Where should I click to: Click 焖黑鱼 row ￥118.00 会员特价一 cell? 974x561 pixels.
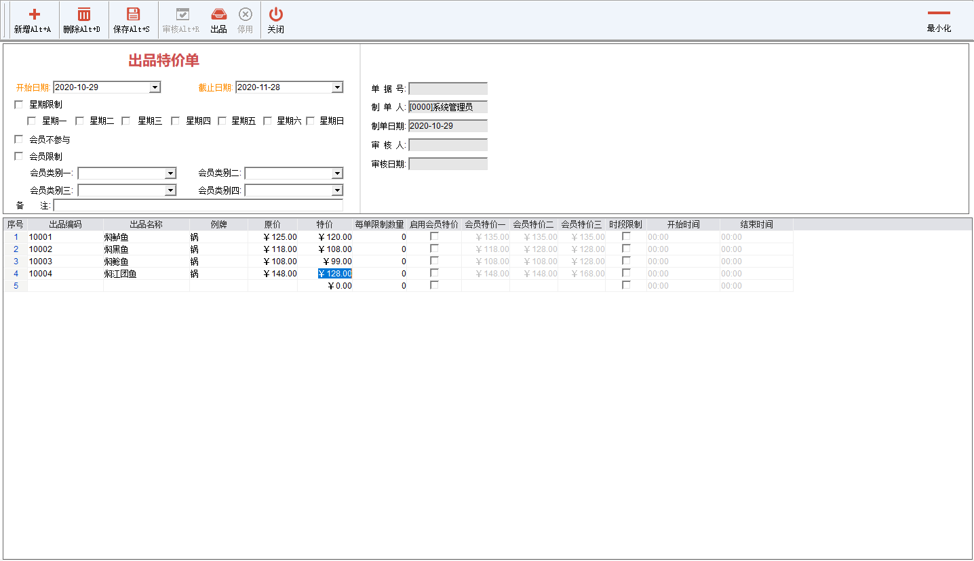click(486, 249)
